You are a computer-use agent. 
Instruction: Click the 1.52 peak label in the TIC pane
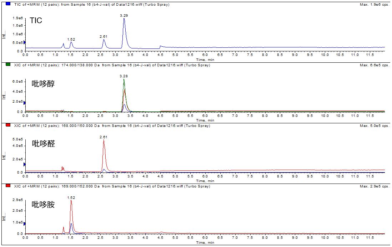71,39
